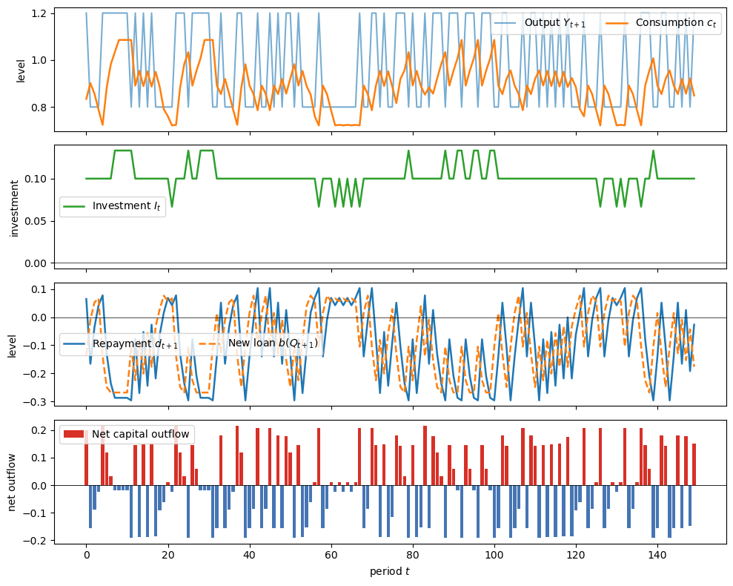Click the dashed orange New loan legend sample
This screenshot has width=733, height=586.
(210, 343)
